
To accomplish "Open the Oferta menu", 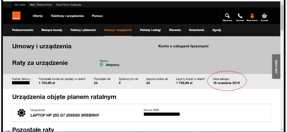I will [38, 16].
